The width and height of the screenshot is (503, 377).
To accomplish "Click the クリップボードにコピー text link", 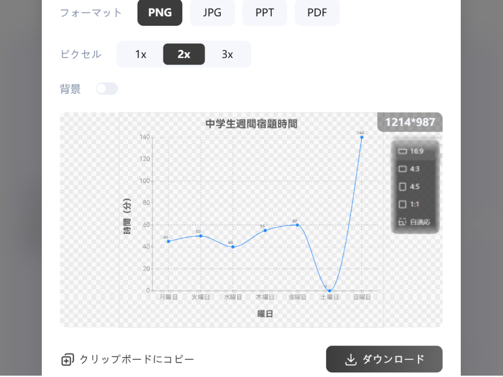I will tap(137, 359).
